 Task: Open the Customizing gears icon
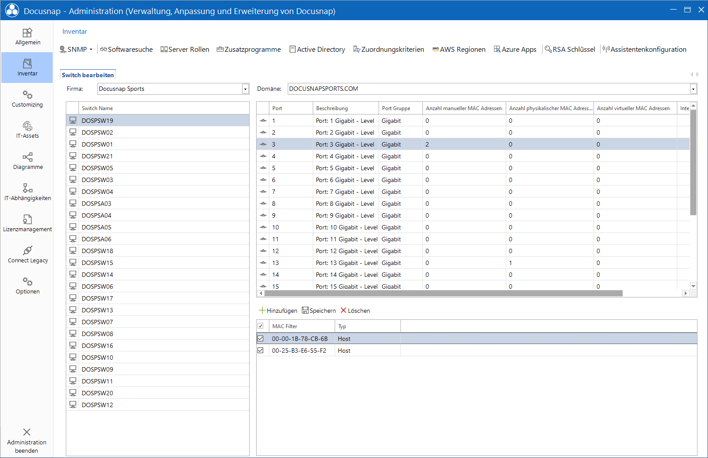tap(27, 95)
